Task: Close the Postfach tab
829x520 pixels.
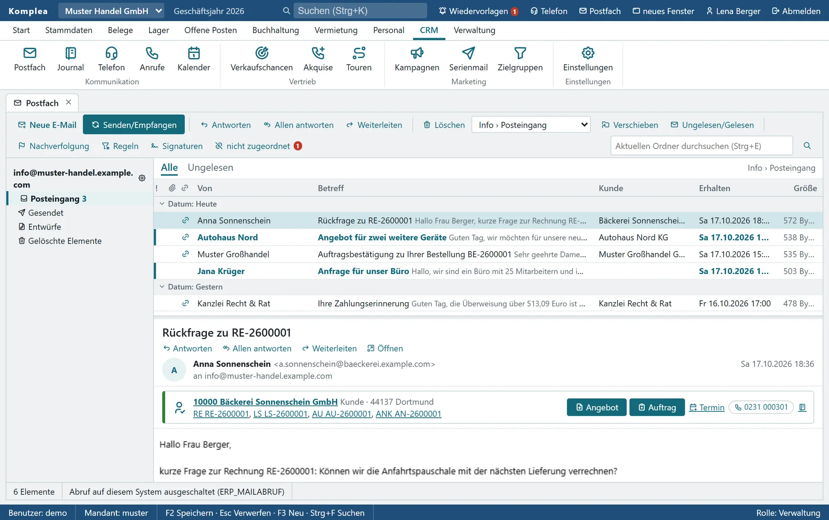Action: 69,102
